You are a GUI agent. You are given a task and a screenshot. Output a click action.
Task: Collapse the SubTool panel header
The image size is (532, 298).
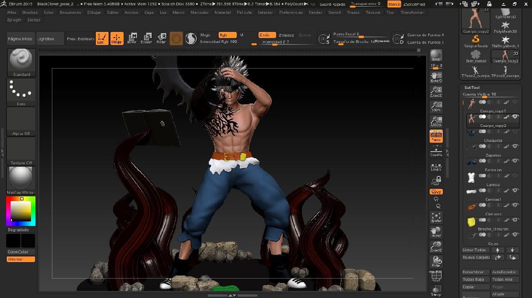pos(472,88)
